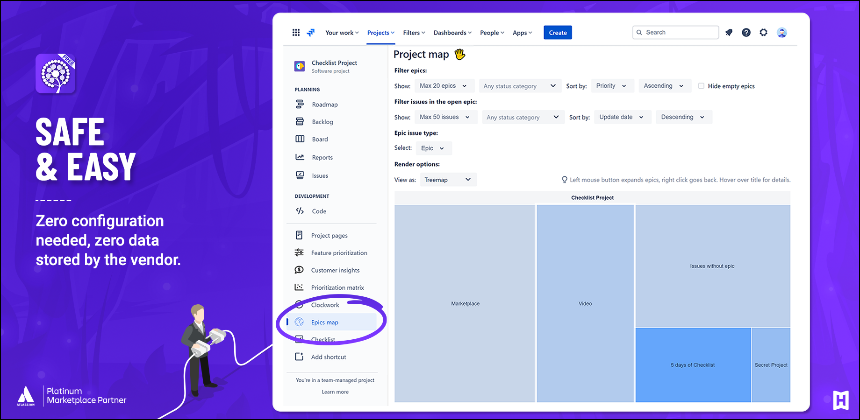Viewport: 860px width, 420px height.
Task: Open the Update date sort dropdown
Action: point(623,117)
